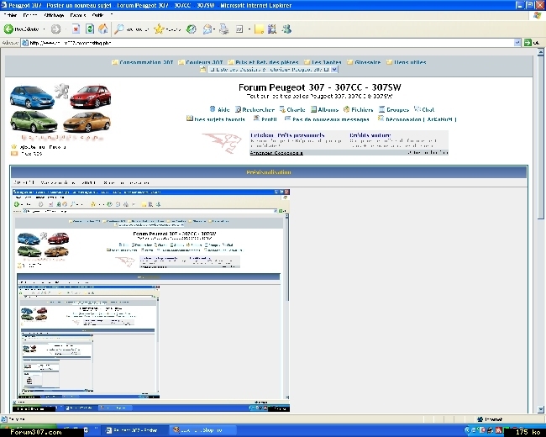This screenshot has width=546, height=437.
Task: Open the Back button history dropdown arrow
Action: (x=44, y=29)
